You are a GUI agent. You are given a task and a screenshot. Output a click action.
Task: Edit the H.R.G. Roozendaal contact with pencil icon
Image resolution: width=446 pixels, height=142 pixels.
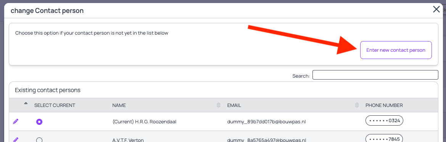16,121
